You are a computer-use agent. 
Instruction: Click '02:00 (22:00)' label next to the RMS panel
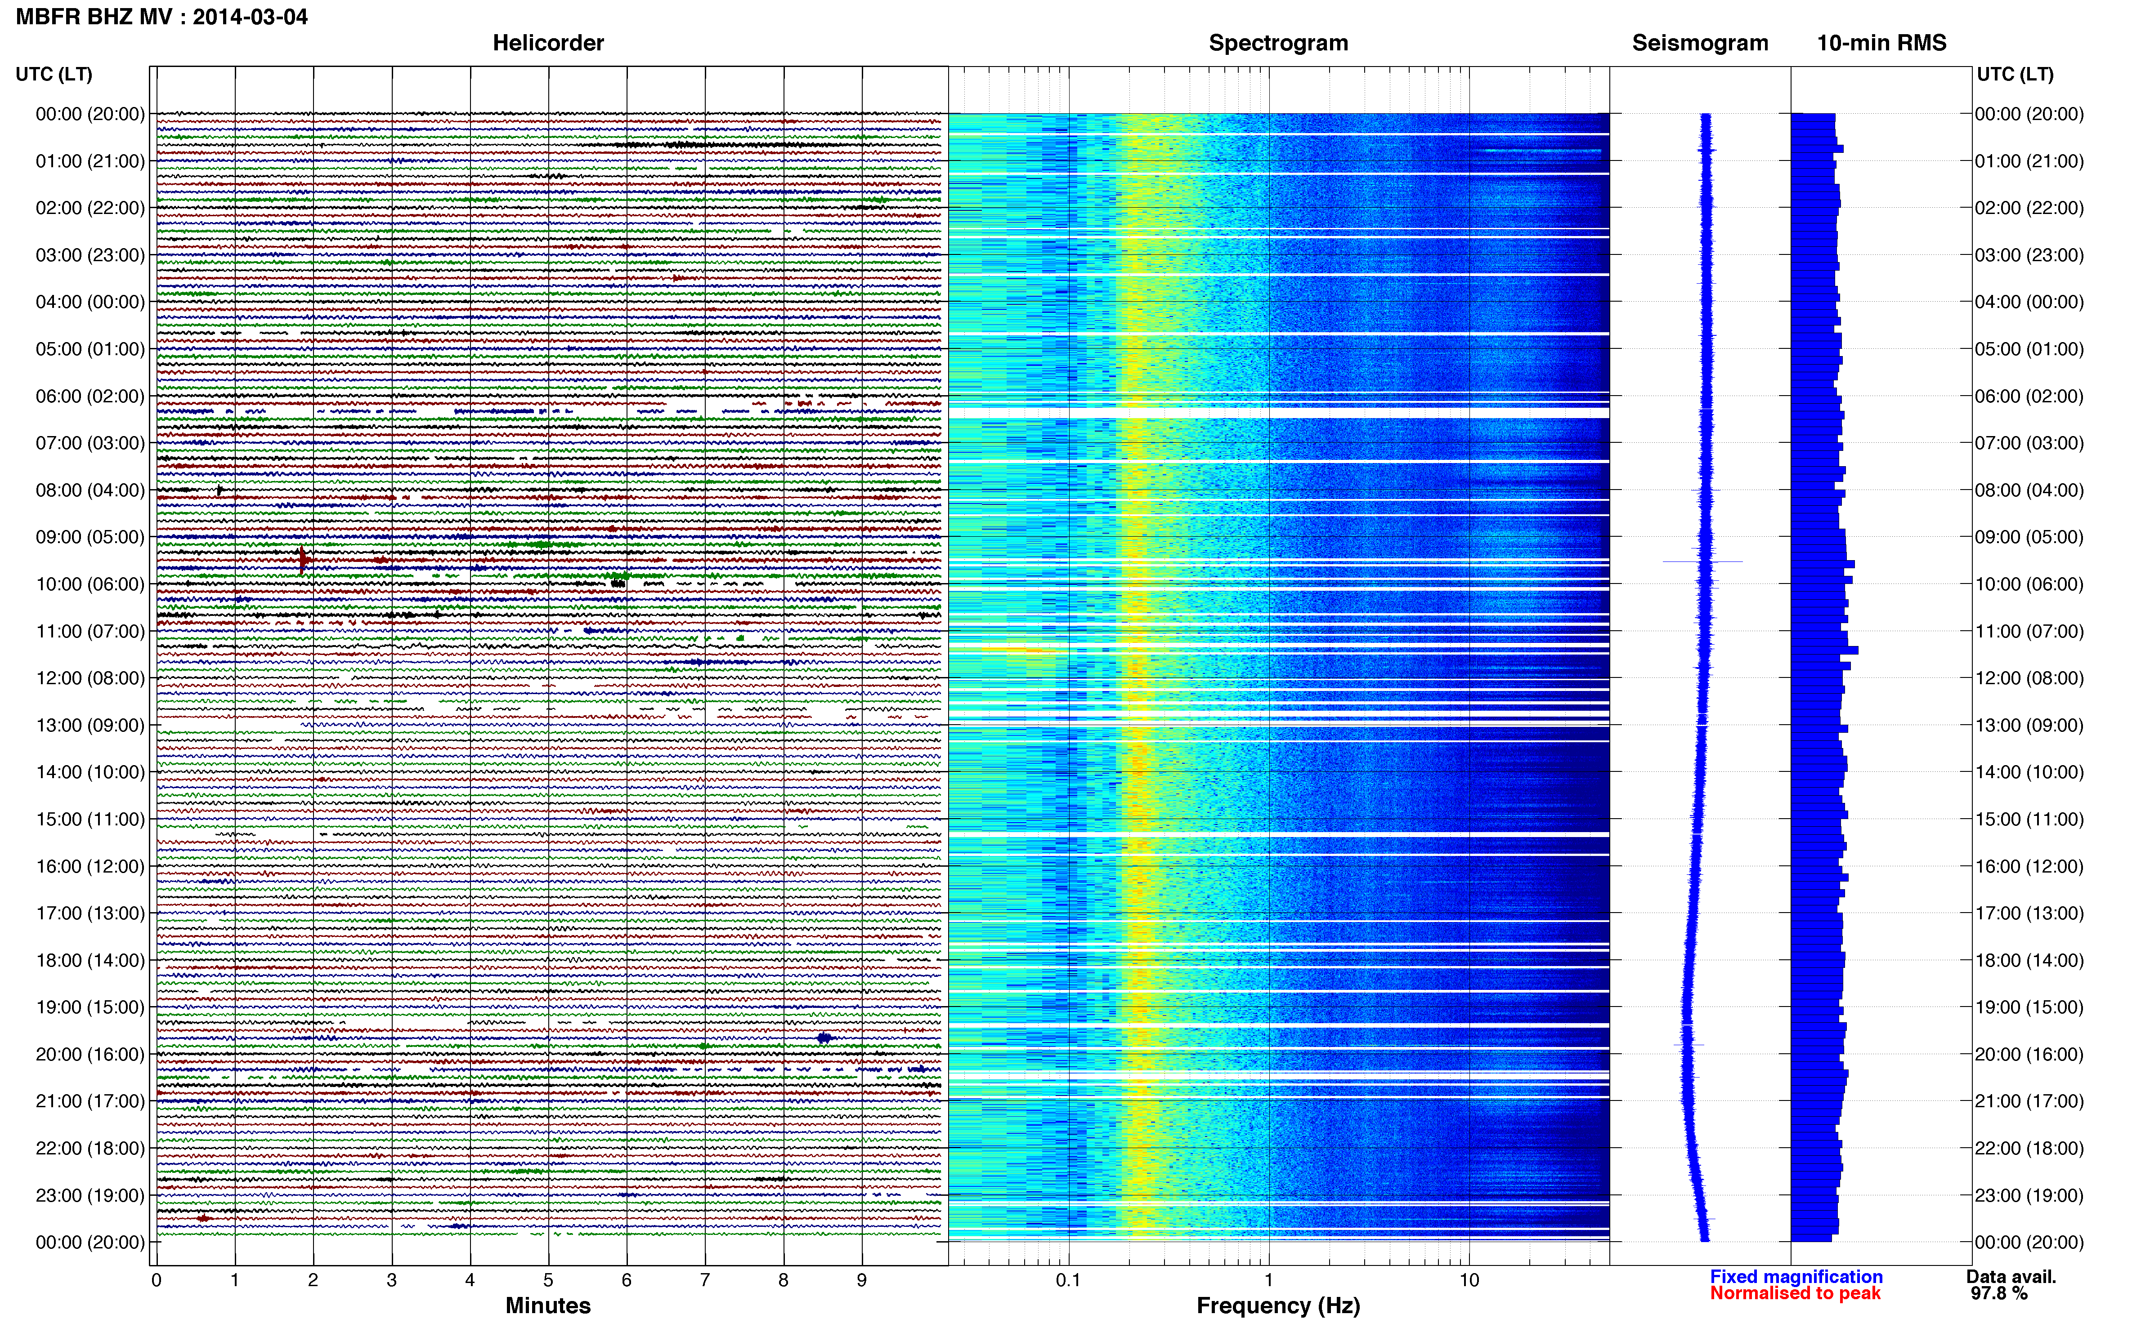click(x=2029, y=208)
